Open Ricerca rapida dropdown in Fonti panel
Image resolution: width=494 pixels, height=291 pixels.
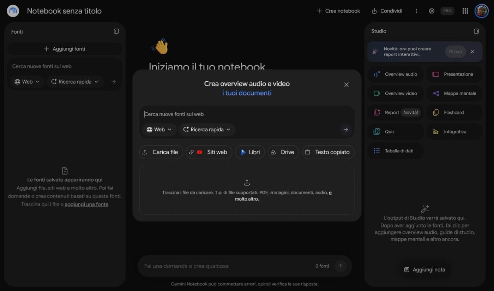point(75,82)
